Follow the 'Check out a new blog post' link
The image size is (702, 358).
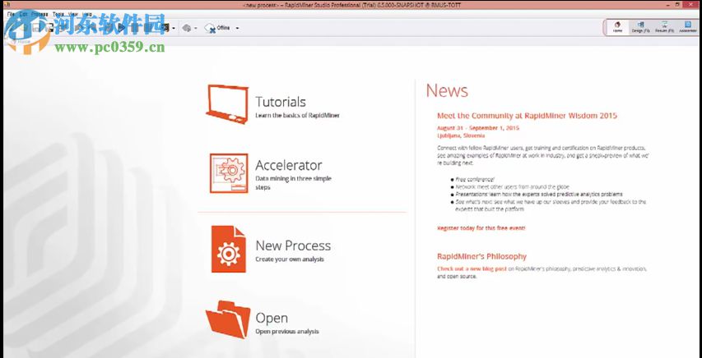pos(472,269)
